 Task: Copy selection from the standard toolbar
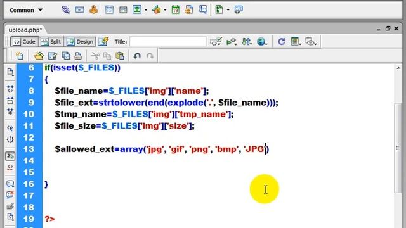coord(107,56)
